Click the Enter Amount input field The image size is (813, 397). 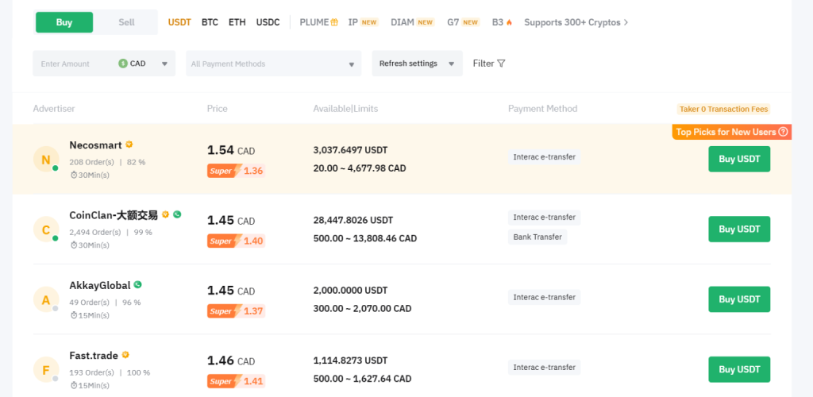(73, 64)
